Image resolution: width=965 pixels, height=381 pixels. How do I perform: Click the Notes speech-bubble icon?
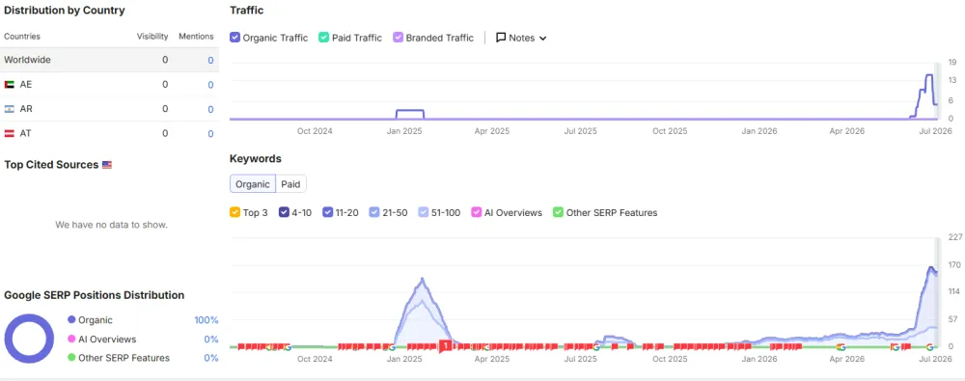[x=501, y=38]
